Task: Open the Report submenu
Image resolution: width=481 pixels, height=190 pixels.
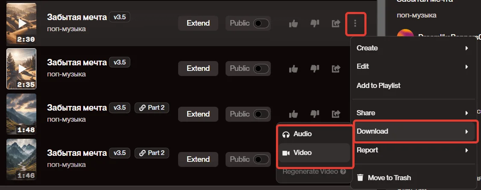Action: (x=413, y=150)
